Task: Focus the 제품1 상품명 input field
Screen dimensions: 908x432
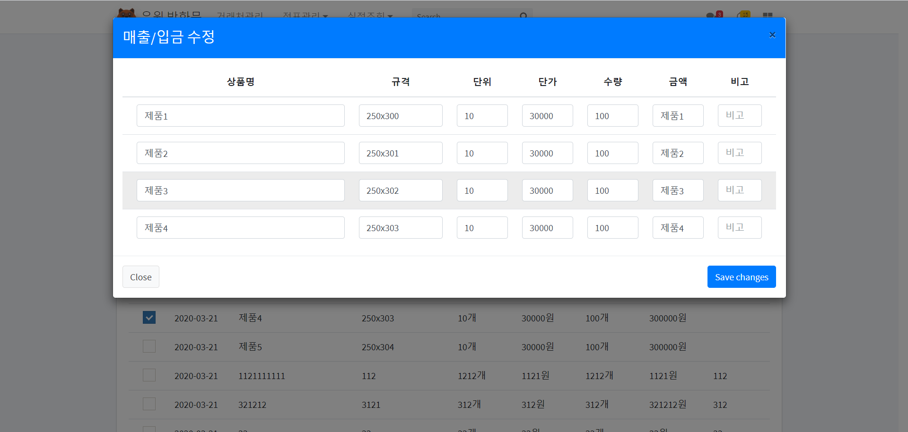Action: click(x=241, y=116)
